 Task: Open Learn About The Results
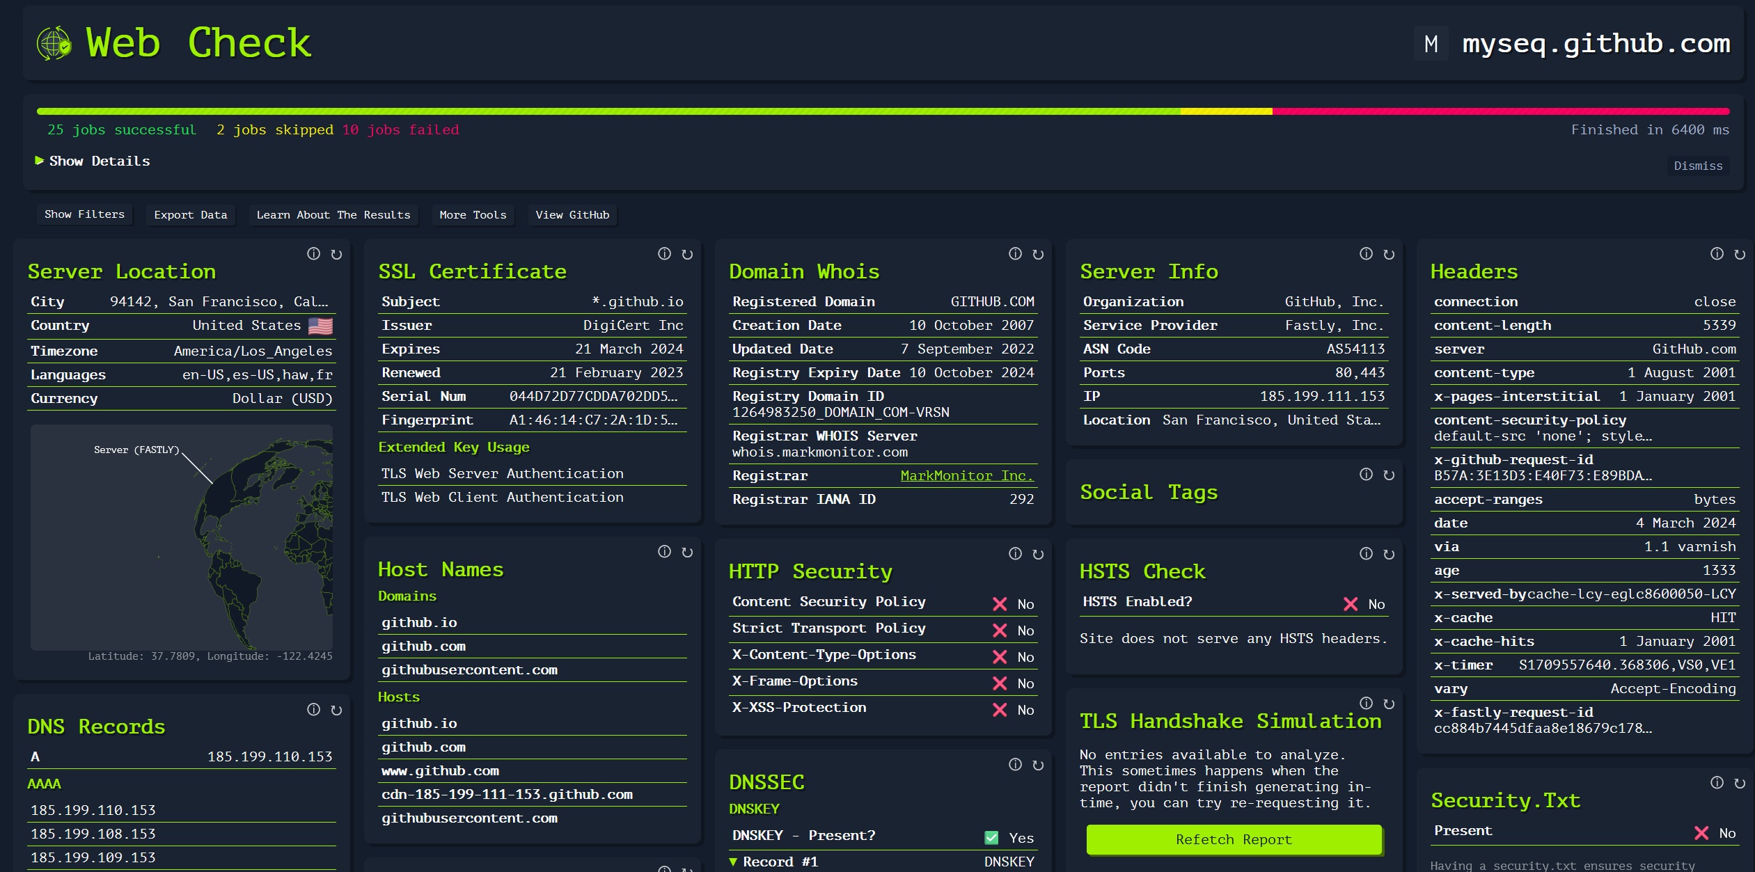(333, 215)
